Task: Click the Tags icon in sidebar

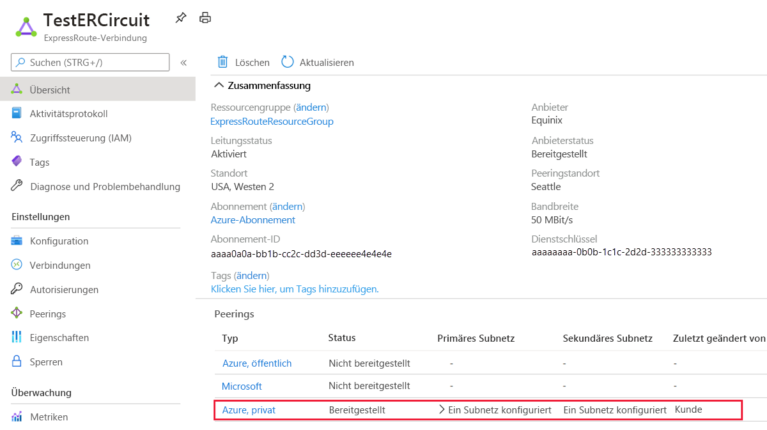Action: click(17, 163)
